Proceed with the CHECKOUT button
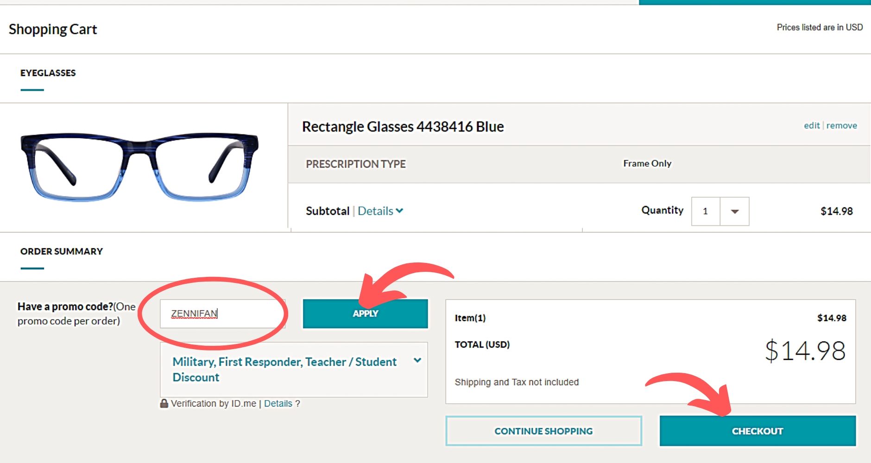 [757, 431]
